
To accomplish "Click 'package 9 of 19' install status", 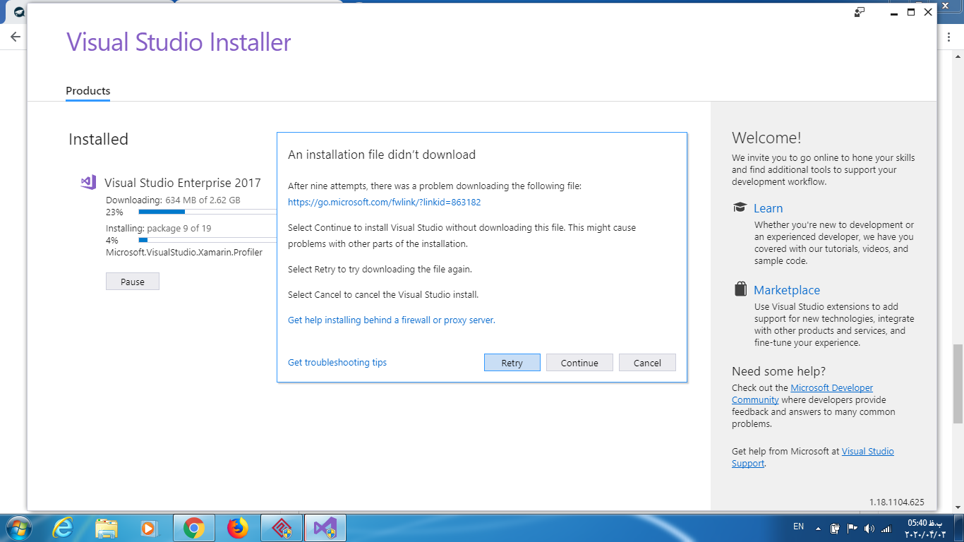I will click(x=179, y=228).
